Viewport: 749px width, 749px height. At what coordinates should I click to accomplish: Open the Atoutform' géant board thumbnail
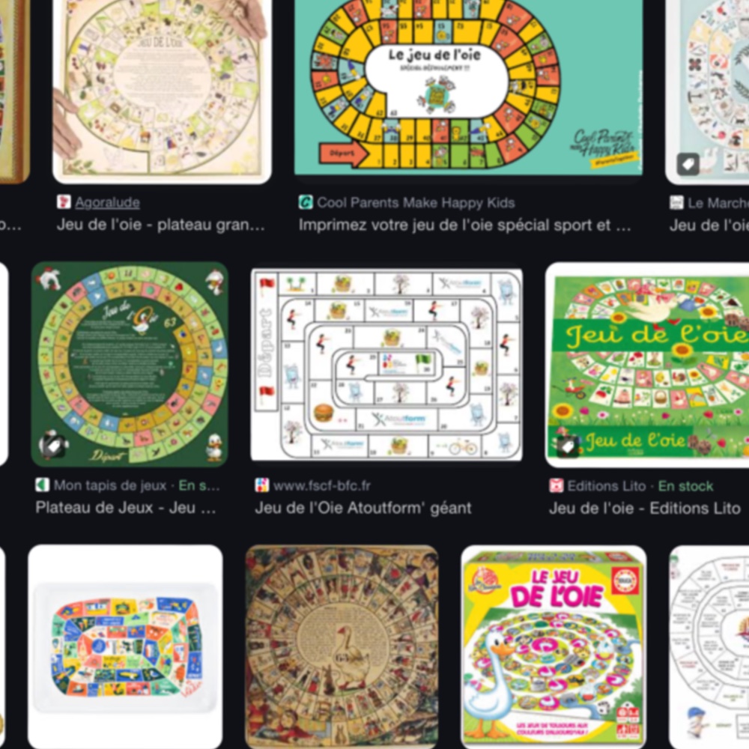click(x=386, y=366)
